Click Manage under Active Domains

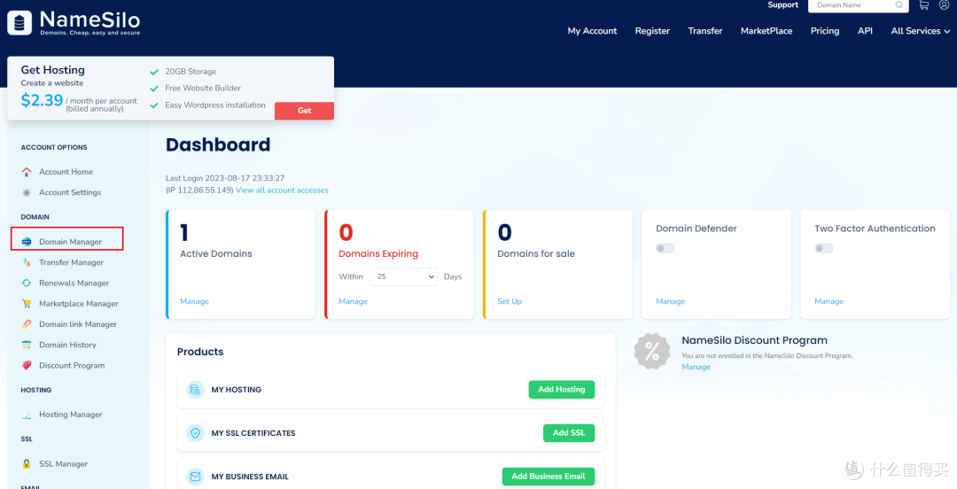pyautogui.click(x=194, y=301)
